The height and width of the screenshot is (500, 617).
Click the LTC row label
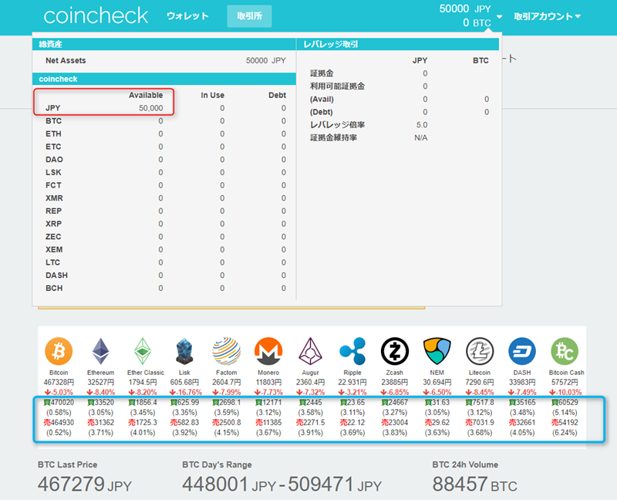[52, 262]
